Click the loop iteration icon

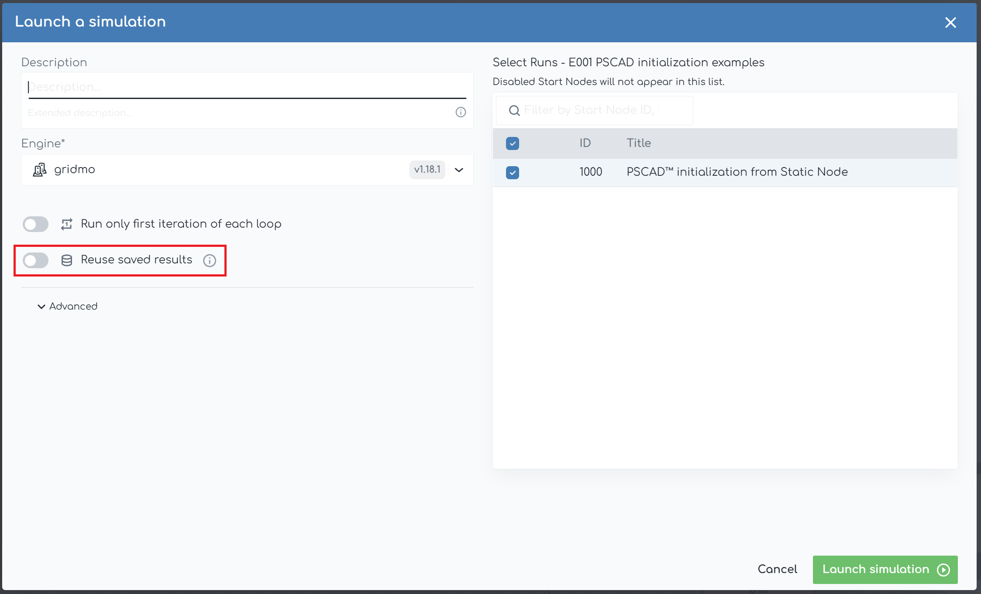tap(66, 224)
